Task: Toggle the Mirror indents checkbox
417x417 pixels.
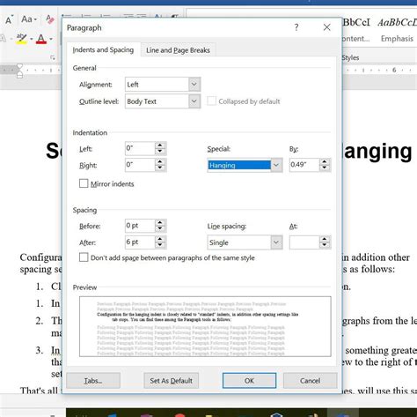Action: pos(84,183)
